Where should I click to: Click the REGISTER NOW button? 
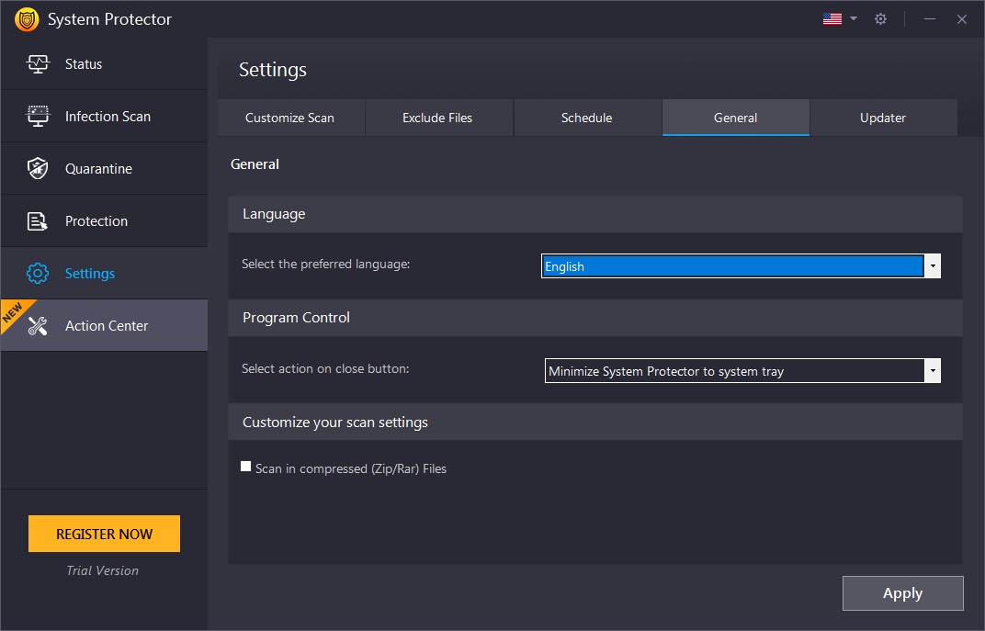104,533
